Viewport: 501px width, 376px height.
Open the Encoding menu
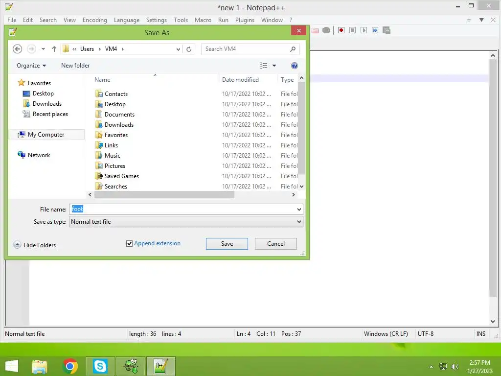click(x=95, y=20)
